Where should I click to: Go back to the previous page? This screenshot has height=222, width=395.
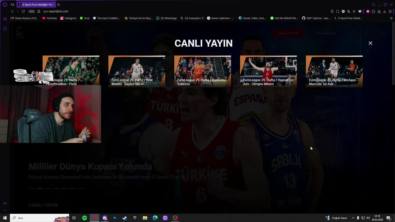click(12, 11)
